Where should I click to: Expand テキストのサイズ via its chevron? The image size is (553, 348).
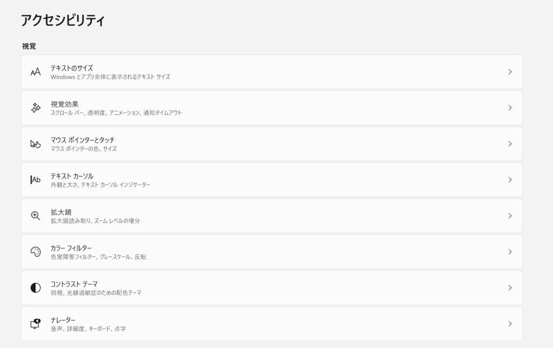510,72
